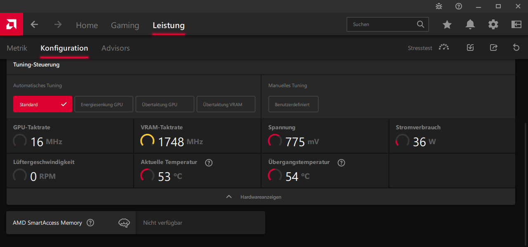The height and width of the screenshot is (247, 528).
Task: Open the Home tab
Action: 87,25
